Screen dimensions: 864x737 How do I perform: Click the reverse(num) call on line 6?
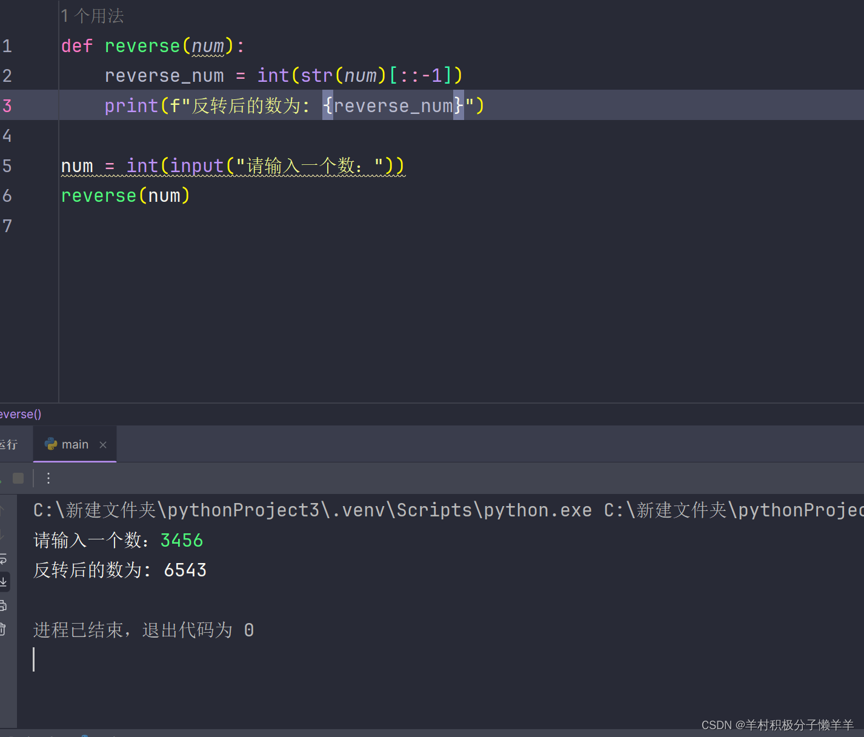coord(125,196)
